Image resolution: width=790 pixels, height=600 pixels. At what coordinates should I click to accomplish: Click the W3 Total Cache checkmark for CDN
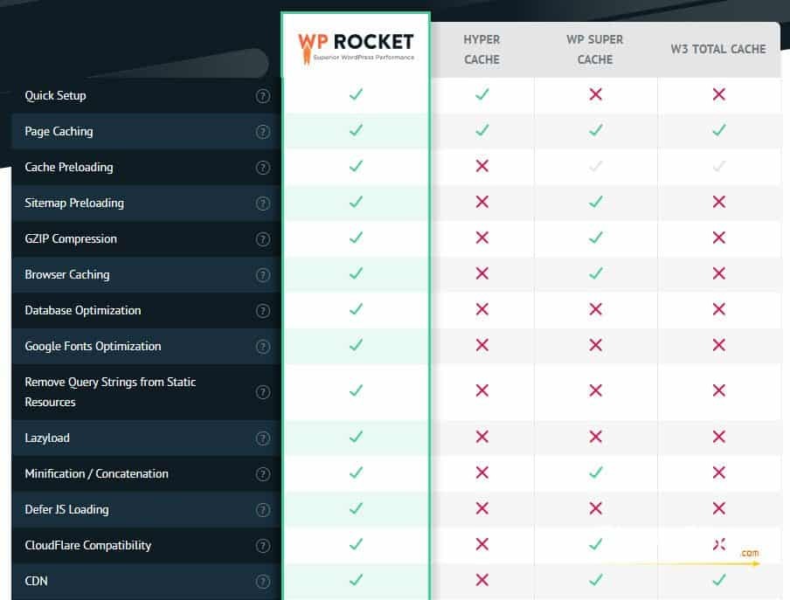pyautogui.click(x=719, y=580)
